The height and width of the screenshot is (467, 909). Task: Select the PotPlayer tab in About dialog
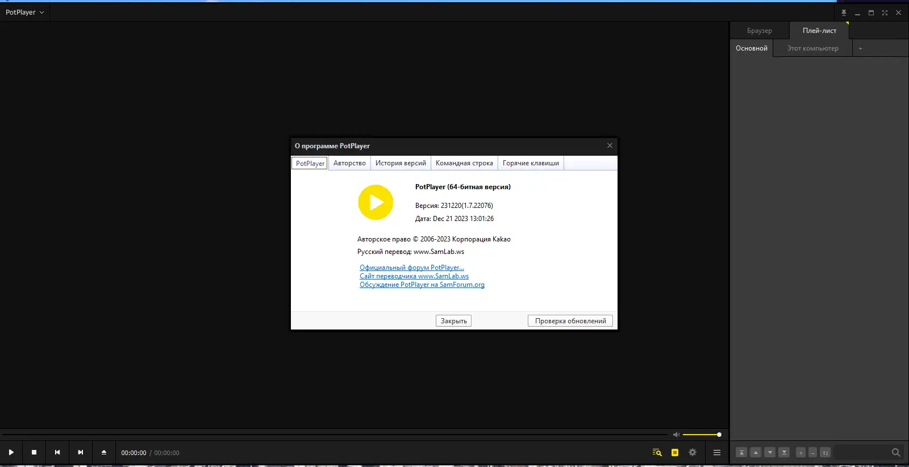click(310, 163)
